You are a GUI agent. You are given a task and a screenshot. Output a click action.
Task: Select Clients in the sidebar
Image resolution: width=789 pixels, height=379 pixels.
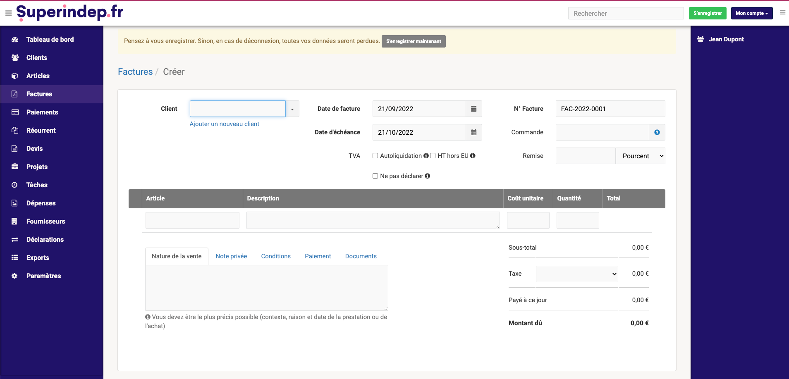[x=36, y=57]
